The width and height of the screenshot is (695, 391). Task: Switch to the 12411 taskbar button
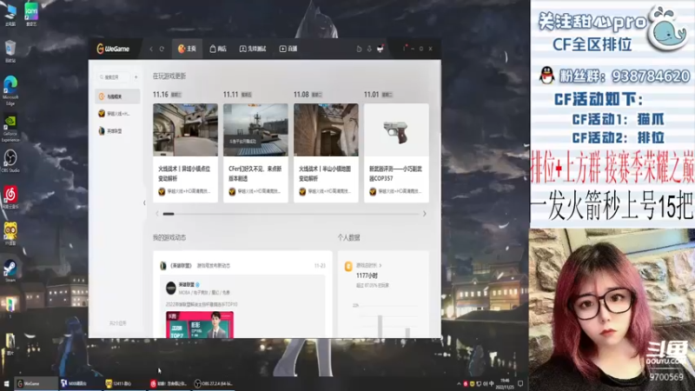124,383
